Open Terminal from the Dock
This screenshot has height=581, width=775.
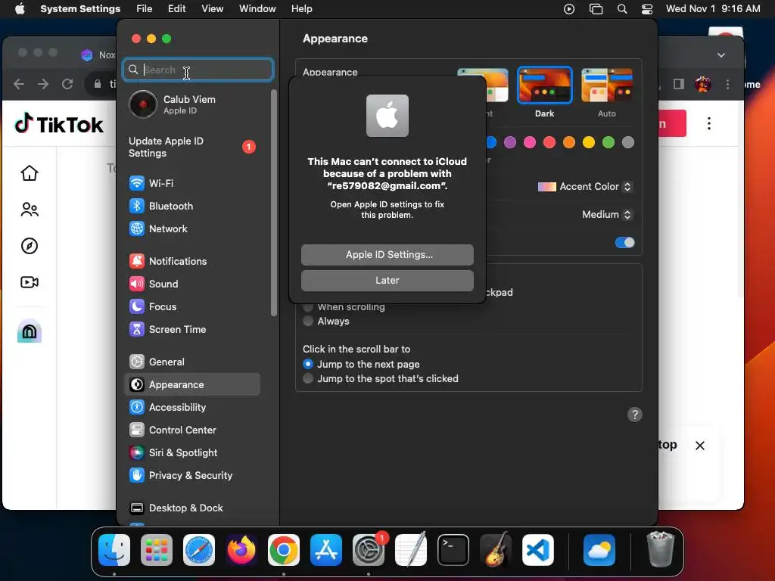click(453, 550)
